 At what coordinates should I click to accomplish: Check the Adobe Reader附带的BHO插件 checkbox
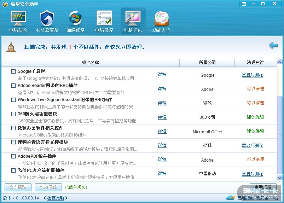13,86
